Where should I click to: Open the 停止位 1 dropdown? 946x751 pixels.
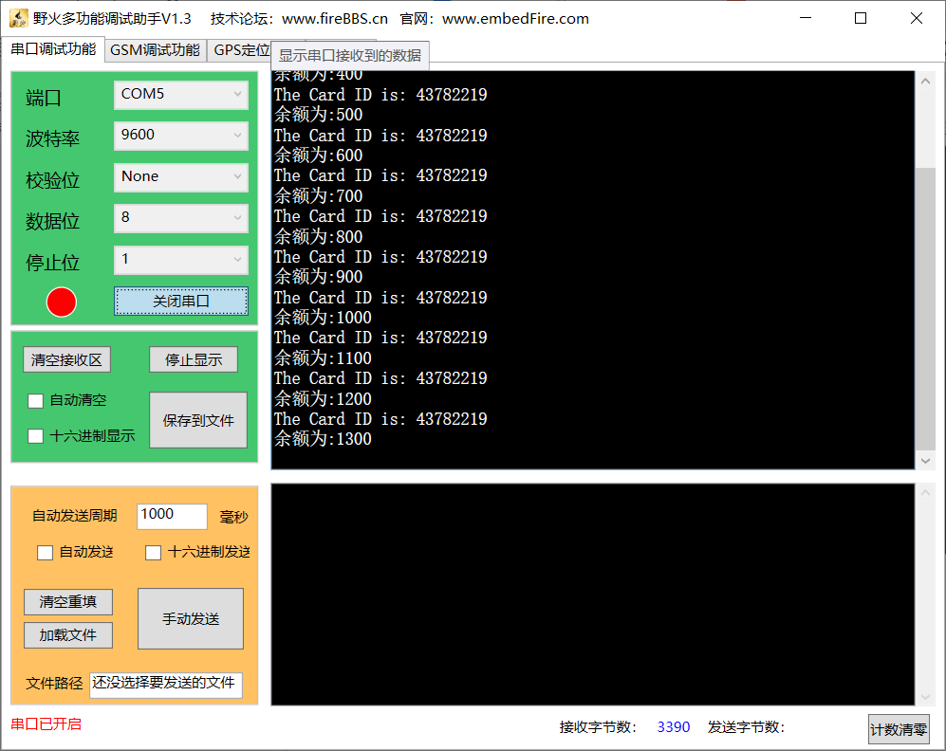[181, 260]
